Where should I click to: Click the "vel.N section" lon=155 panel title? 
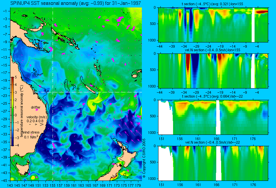pos(212,50)
